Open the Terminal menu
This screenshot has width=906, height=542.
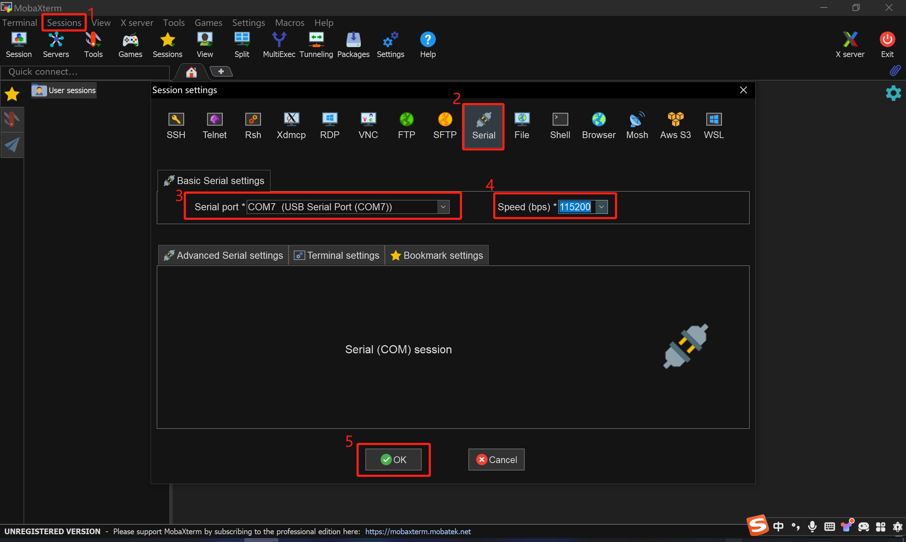coord(20,23)
